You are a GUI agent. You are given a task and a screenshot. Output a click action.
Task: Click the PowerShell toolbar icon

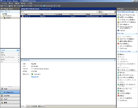[x=44, y=6]
